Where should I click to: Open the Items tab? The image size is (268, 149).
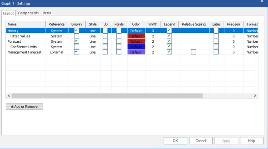47,13
